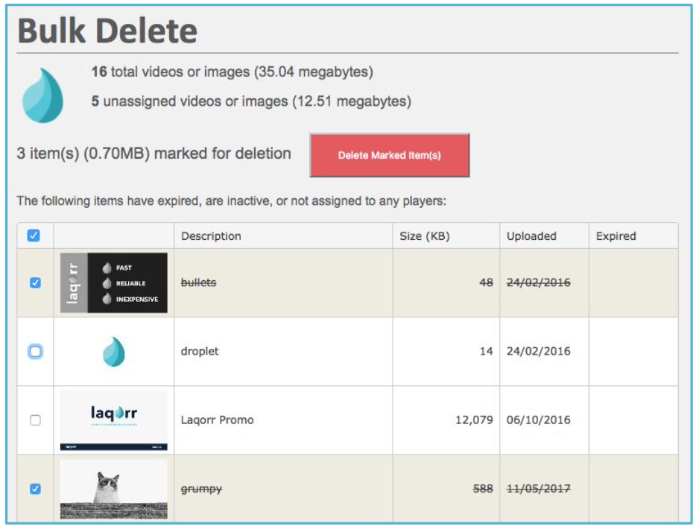Open the Laqorr Promo thumbnail
The height and width of the screenshot is (532, 699).
[114, 420]
